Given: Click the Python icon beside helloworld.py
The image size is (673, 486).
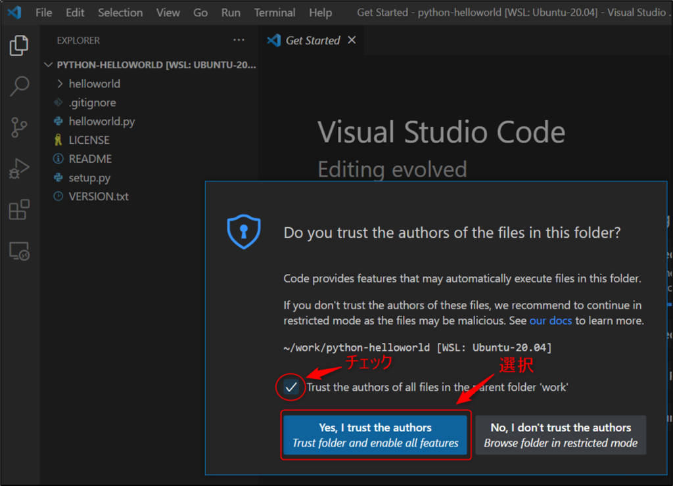Looking at the screenshot, I should [58, 121].
